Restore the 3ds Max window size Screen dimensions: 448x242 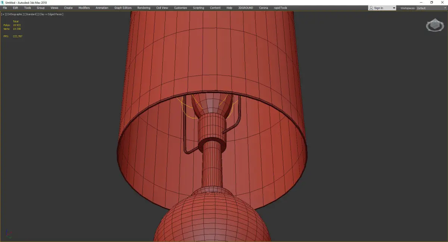pyautogui.click(x=432, y=3)
